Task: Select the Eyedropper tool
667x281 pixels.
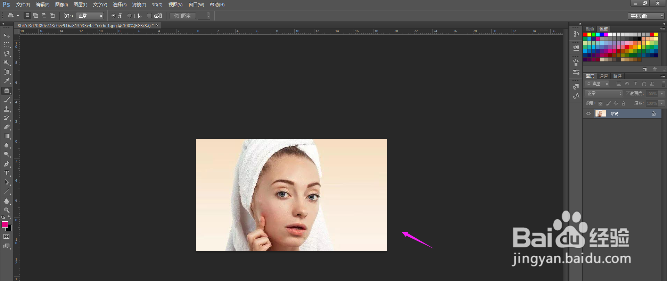Action: tap(7, 81)
